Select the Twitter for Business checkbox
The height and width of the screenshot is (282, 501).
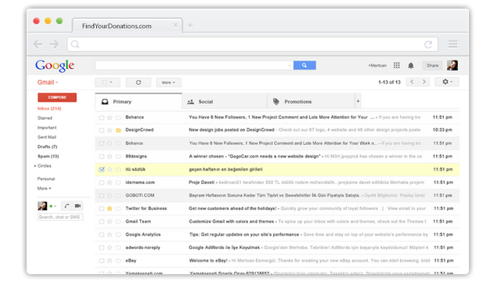pos(102,208)
